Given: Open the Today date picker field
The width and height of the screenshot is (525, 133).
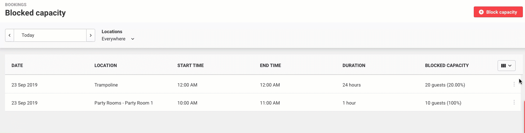Looking at the screenshot, I should [x=50, y=35].
